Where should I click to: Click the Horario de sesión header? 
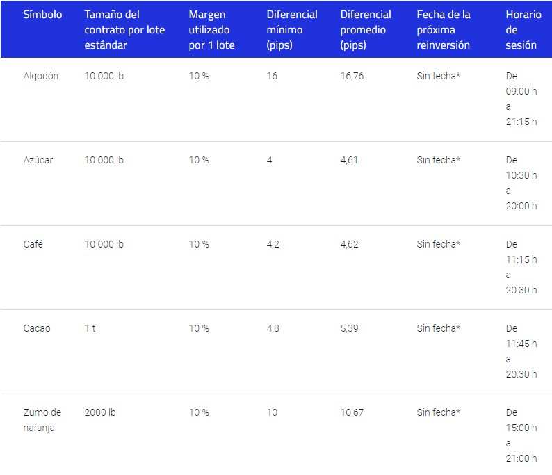(x=523, y=30)
